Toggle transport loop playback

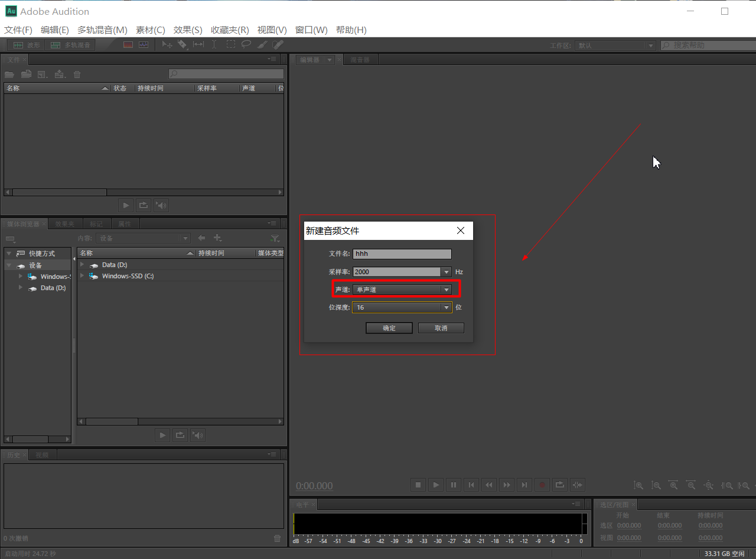pyautogui.click(x=560, y=485)
